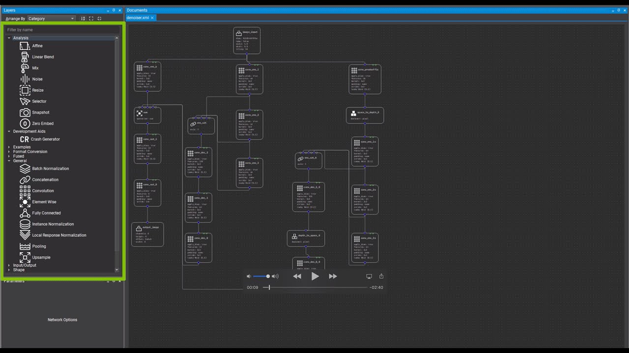Open the Arrange By Category dropdown
This screenshot has height=353, width=629.
point(51,19)
